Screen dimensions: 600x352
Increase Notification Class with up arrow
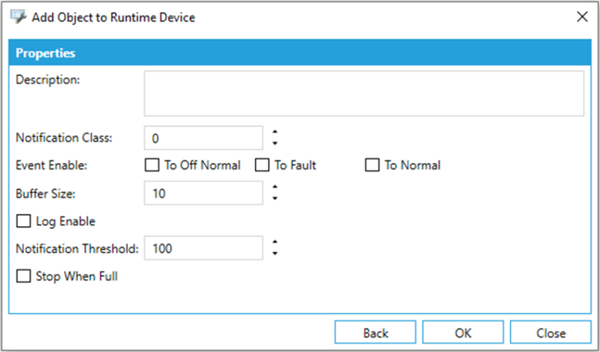click(x=275, y=132)
